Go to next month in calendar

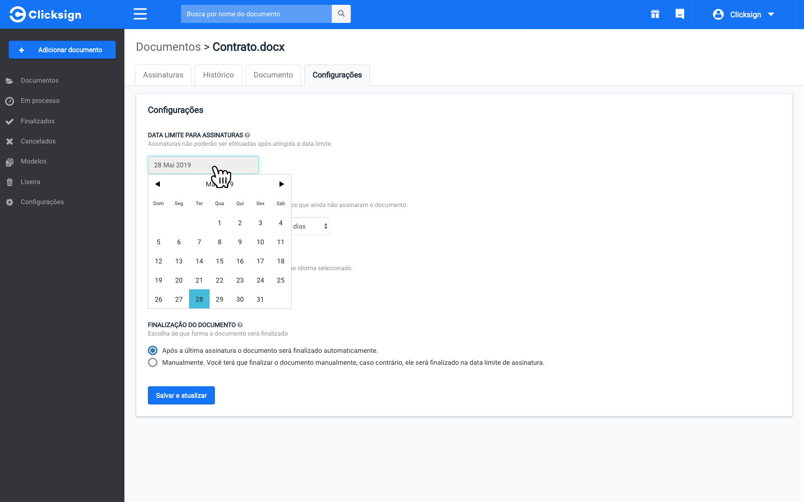click(x=281, y=184)
